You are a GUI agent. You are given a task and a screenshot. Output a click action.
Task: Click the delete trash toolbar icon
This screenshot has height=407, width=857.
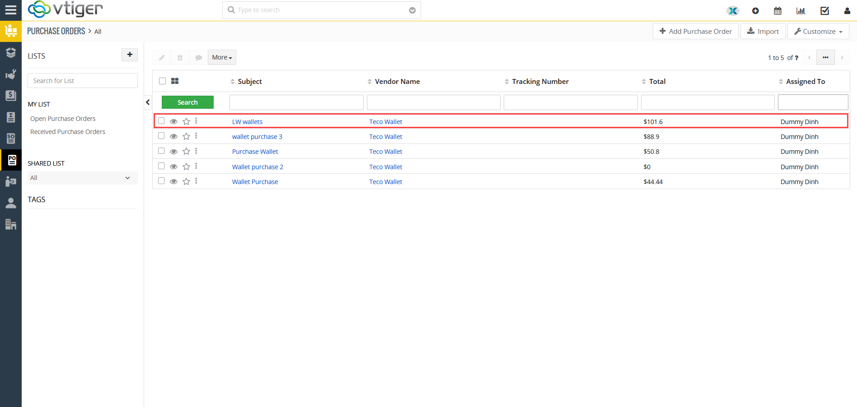[x=180, y=57]
